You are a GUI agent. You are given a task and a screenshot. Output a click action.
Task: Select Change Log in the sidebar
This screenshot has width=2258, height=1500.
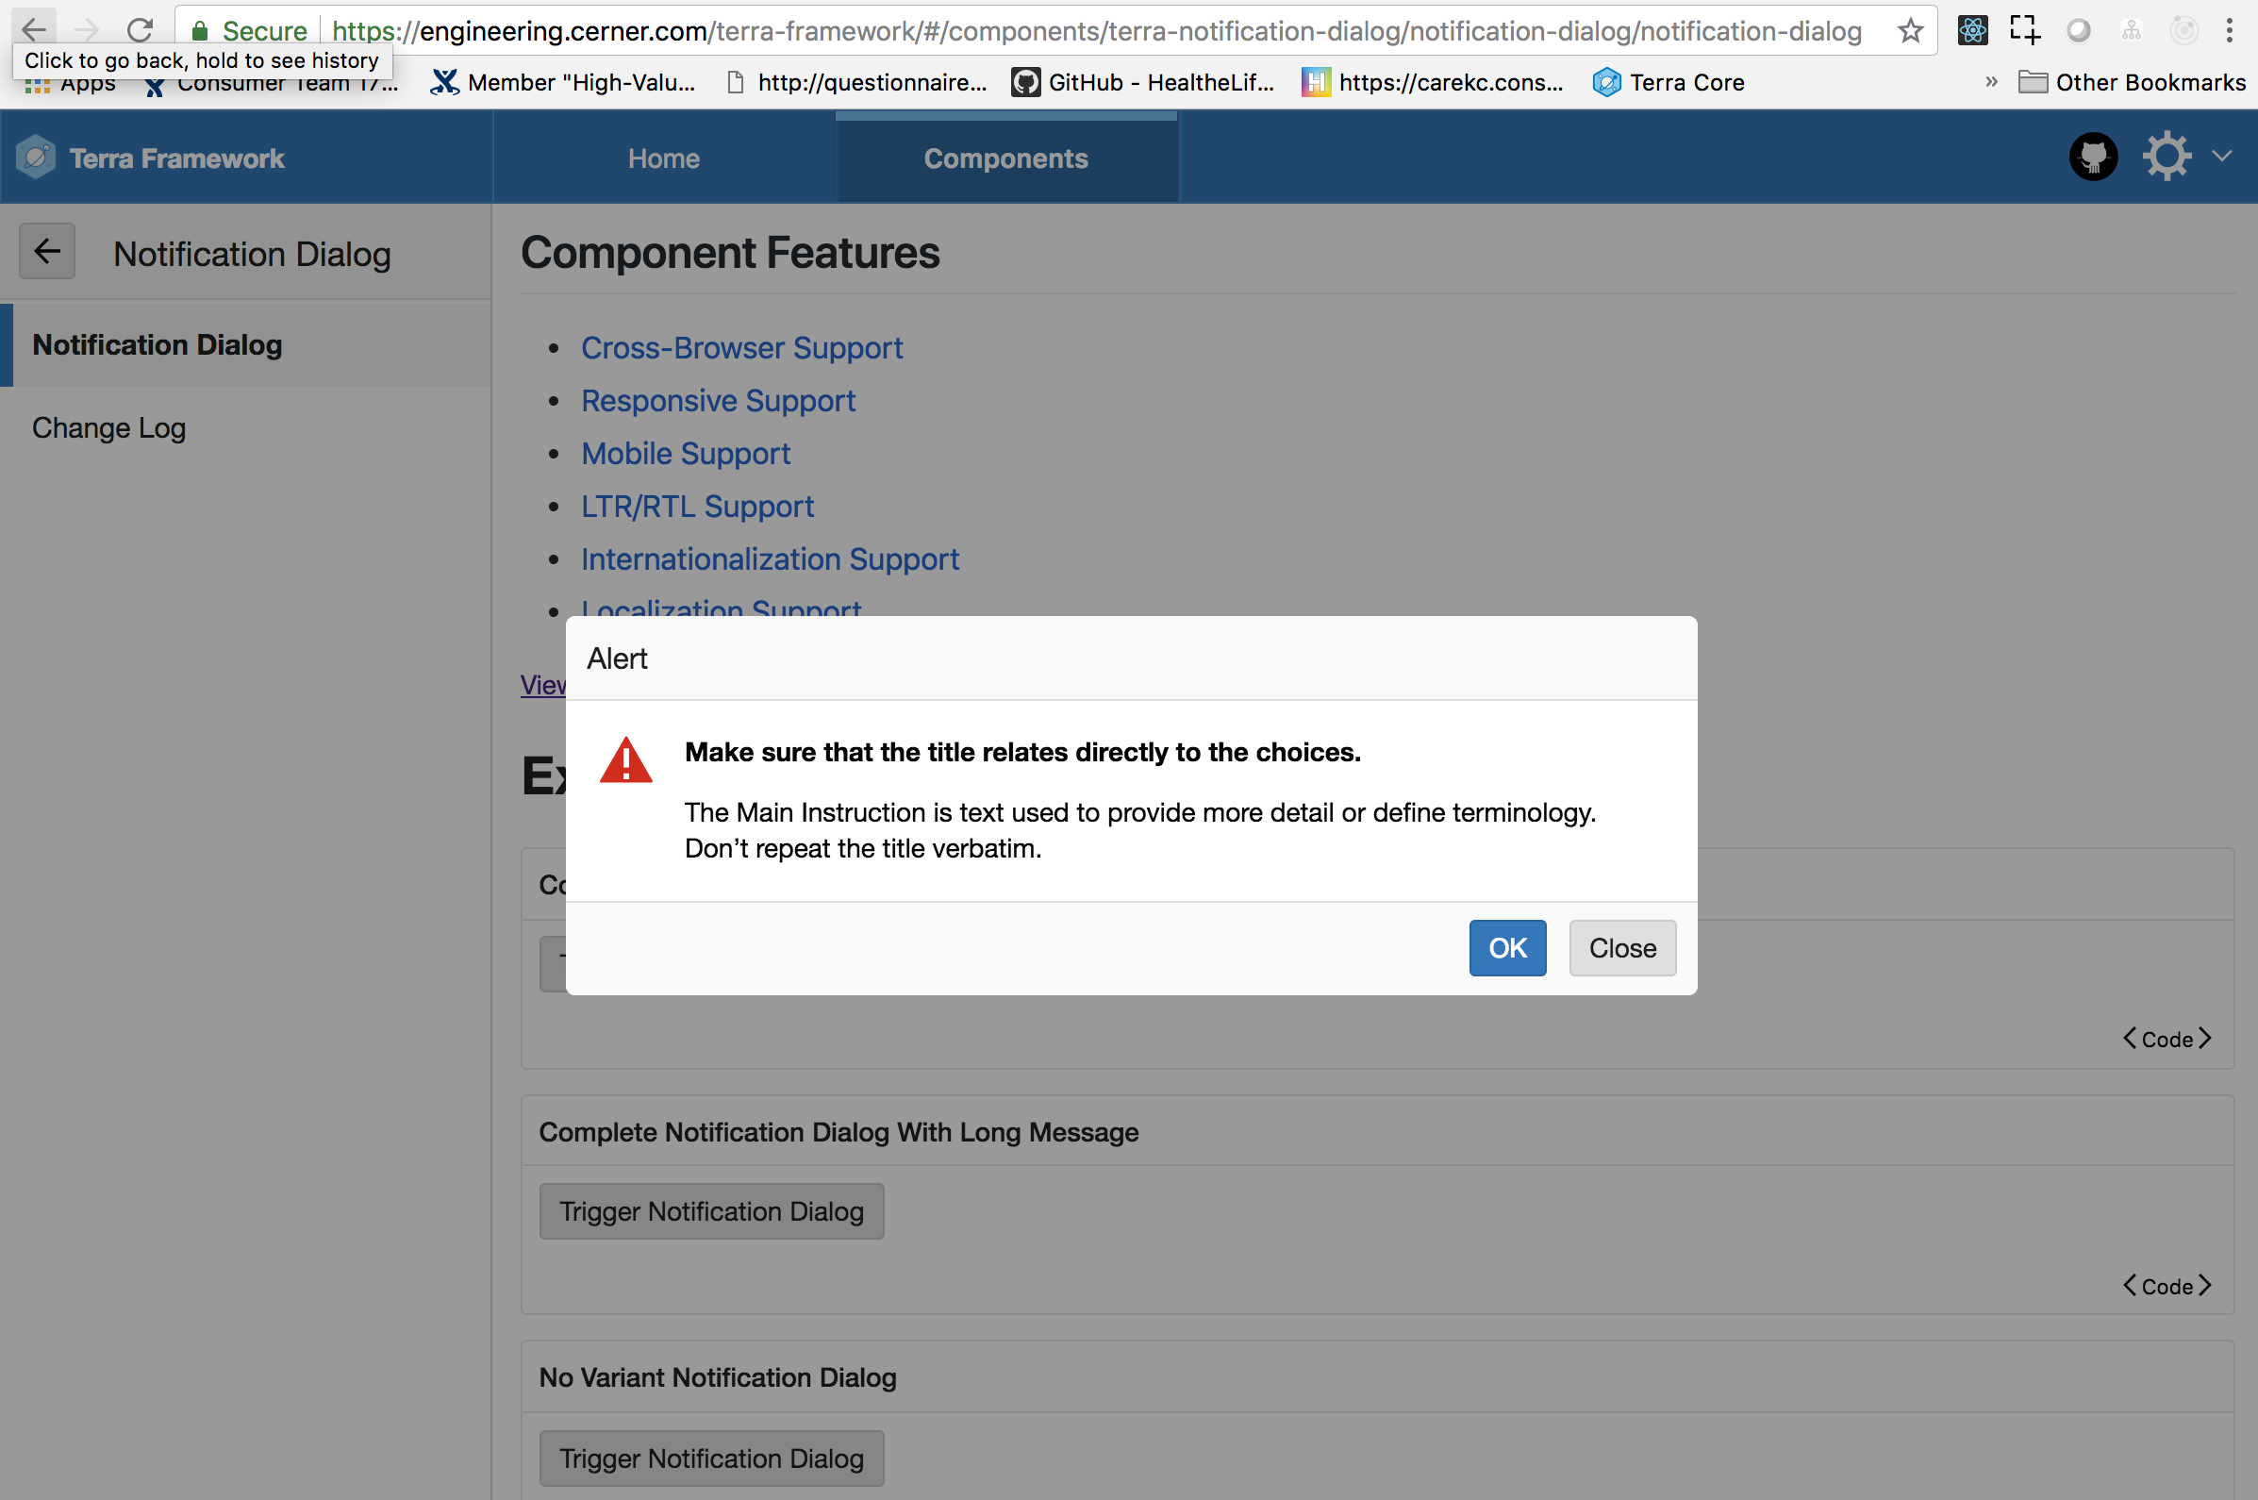pos(108,427)
